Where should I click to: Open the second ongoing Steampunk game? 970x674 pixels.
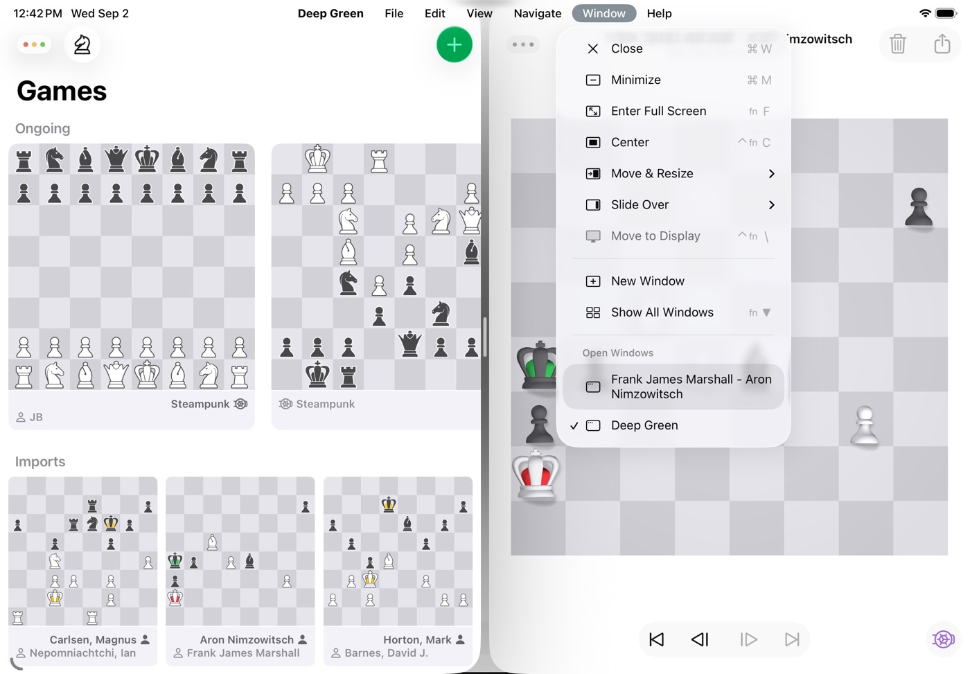click(x=376, y=287)
